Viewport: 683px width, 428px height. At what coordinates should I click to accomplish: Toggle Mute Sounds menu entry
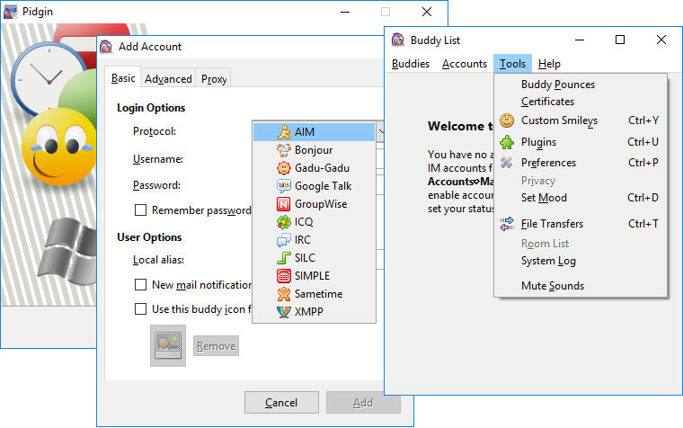pyautogui.click(x=581, y=286)
